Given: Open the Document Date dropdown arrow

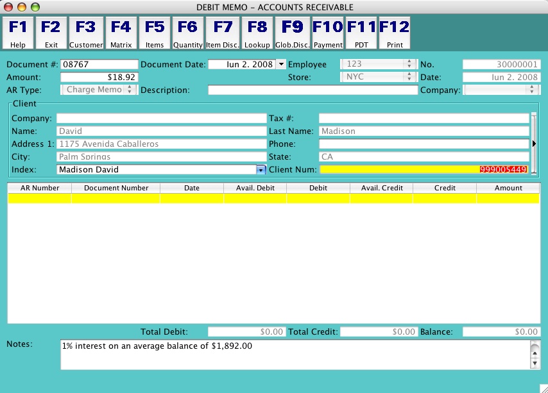Looking at the screenshot, I should coord(281,64).
